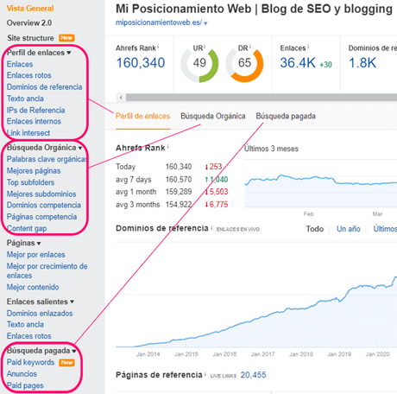Click the left arrow of horizontal scrollbar

click(x=121, y=98)
